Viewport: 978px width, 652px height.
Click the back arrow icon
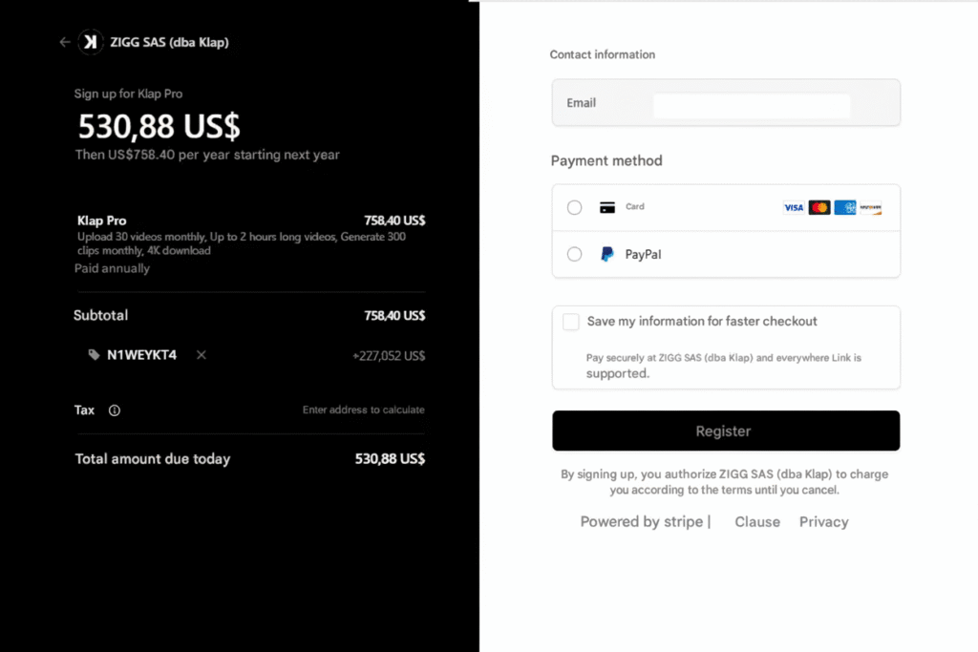click(x=64, y=42)
